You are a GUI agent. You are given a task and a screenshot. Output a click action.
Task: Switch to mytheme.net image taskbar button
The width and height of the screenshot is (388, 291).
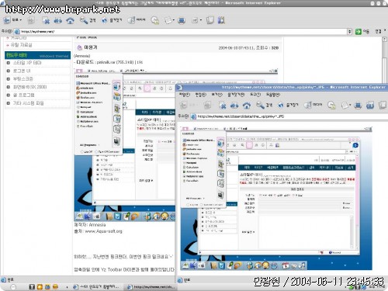[x=151, y=286]
